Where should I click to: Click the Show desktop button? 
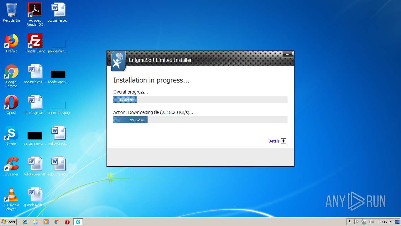pyautogui.click(x=398, y=222)
